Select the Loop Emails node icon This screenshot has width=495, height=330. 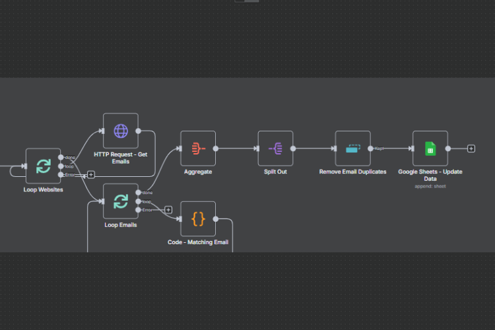121,201
